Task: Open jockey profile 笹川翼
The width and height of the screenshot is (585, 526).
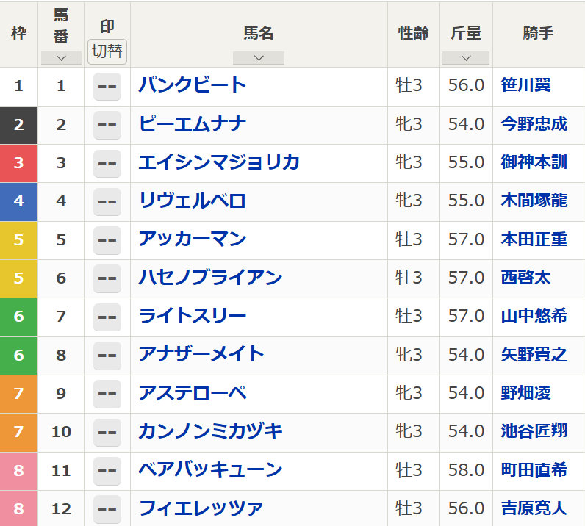Action: pyautogui.click(x=525, y=86)
